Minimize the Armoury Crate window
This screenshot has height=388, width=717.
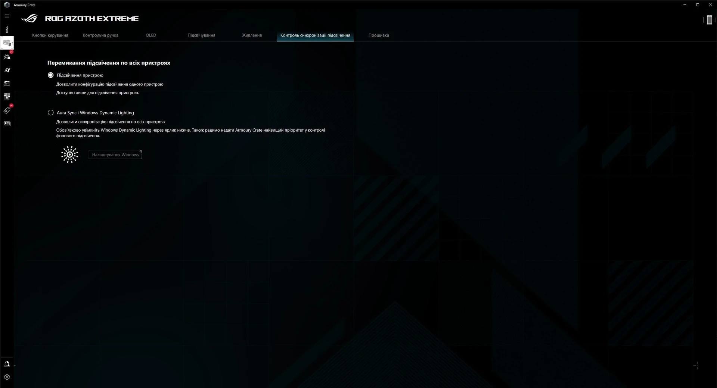pyautogui.click(x=685, y=5)
